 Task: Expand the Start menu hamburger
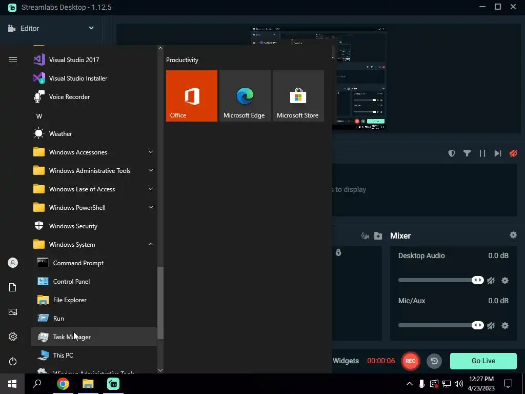(13, 60)
